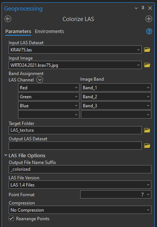Click the plus icon beside Colorize LAS
Image resolution: width=157 pixels, height=227 pixels.
pos(149,19)
